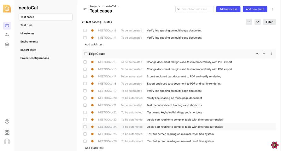Select checkbox for NEETOCAL-13

pos(85,31)
